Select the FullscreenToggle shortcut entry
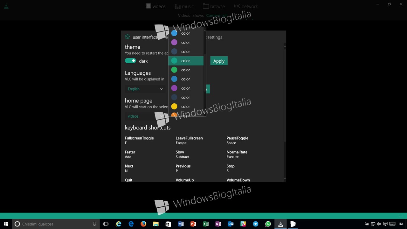 coord(139,140)
